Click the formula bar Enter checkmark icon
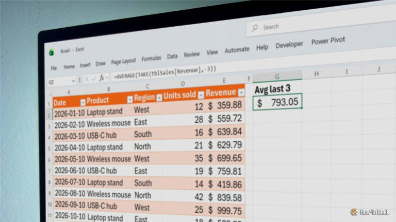The height and width of the screenshot is (222, 396). [94, 79]
